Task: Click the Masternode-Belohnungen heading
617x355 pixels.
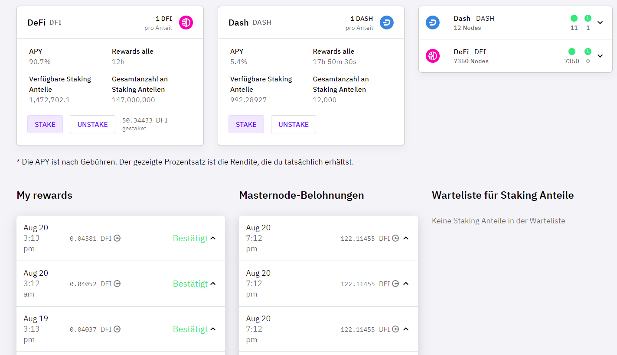Action: point(301,195)
